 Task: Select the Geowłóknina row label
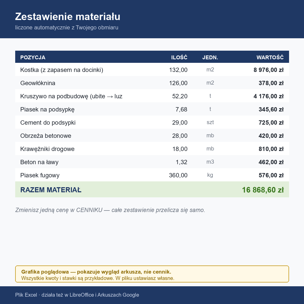pyautogui.click(x=38, y=83)
